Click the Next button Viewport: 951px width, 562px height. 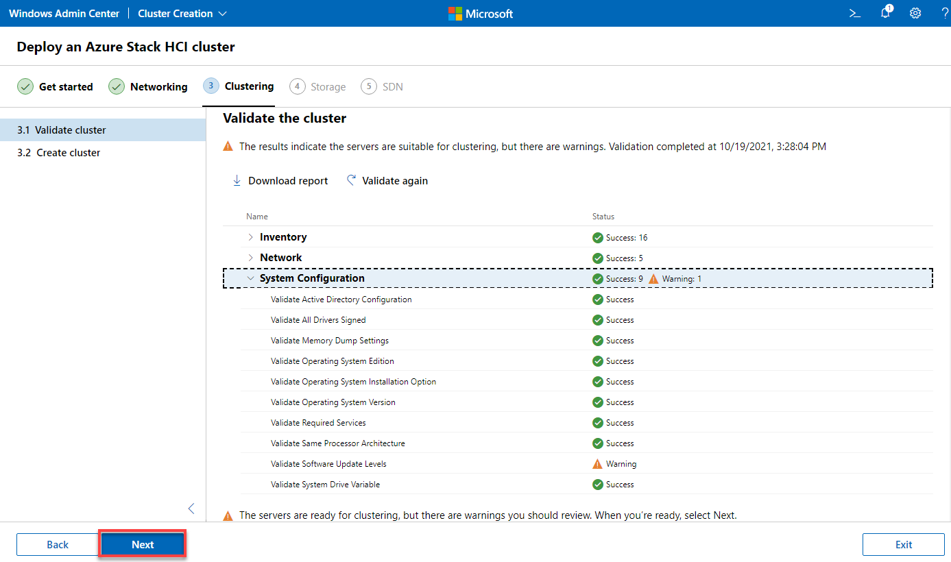[143, 544]
